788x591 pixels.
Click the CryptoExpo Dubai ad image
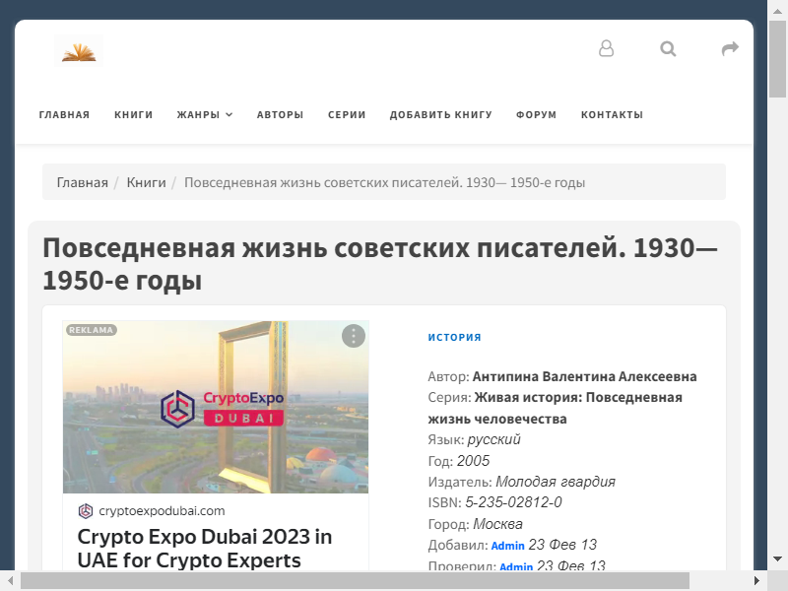(x=216, y=407)
